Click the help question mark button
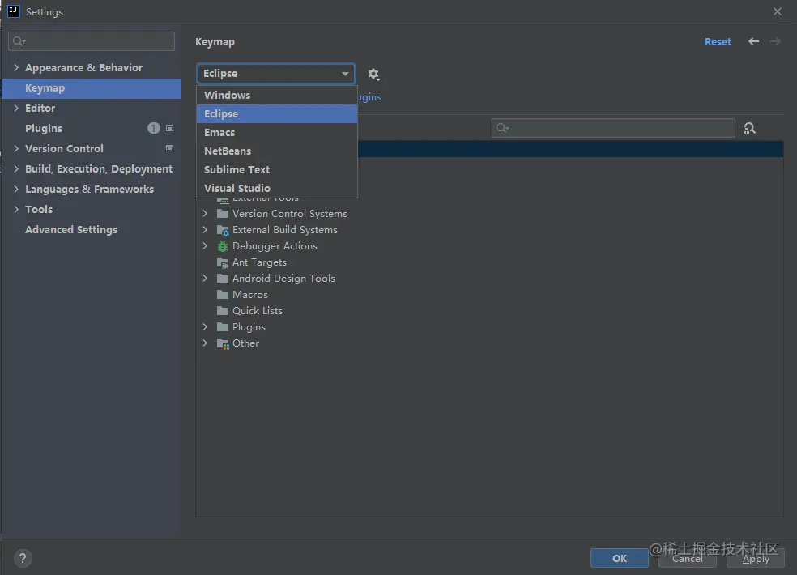 click(23, 558)
